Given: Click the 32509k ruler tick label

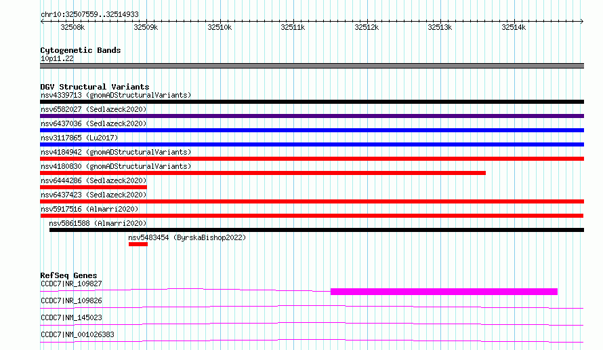Looking at the screenshot, I should click(146, 27).
